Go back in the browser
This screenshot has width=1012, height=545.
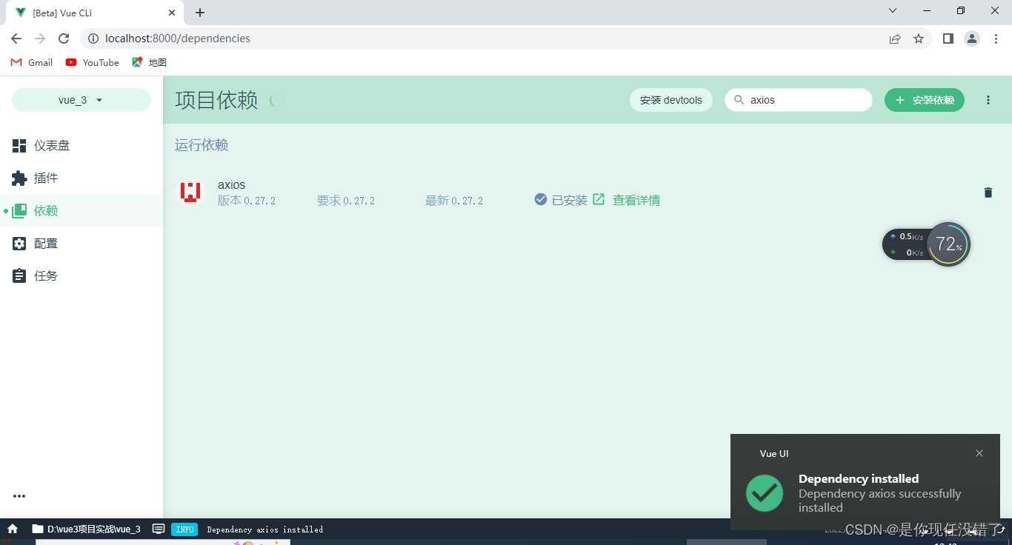click(x=16, y=39)
